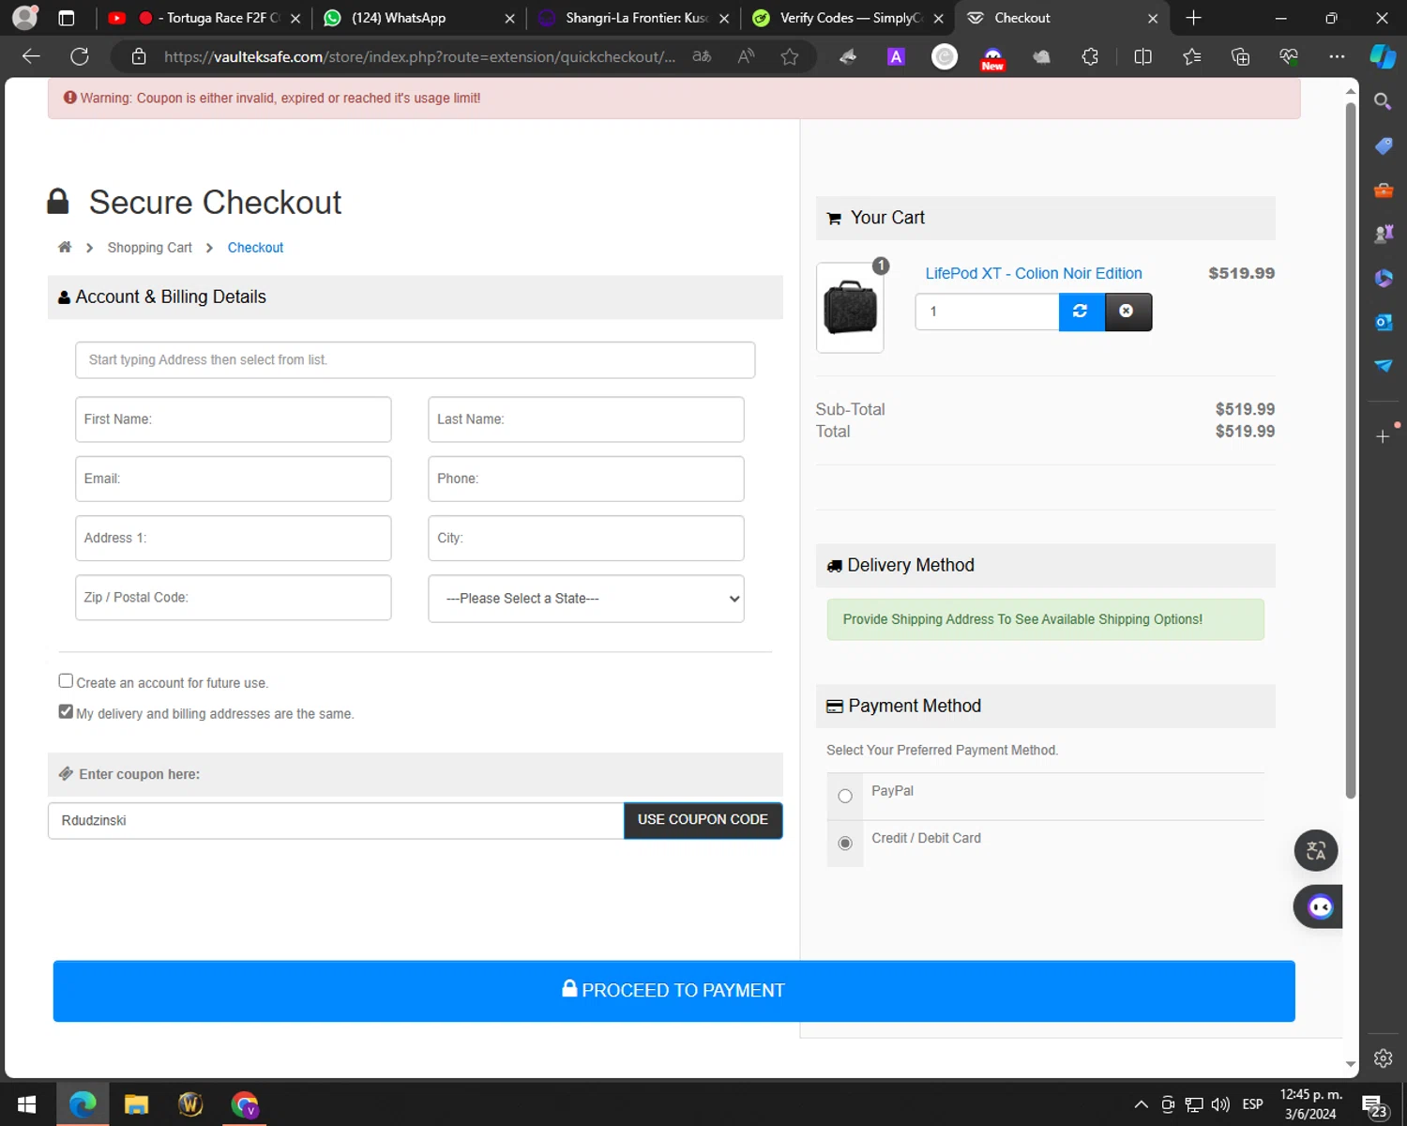Click the Read aloud icon in address bar

[x=746, y=56]
